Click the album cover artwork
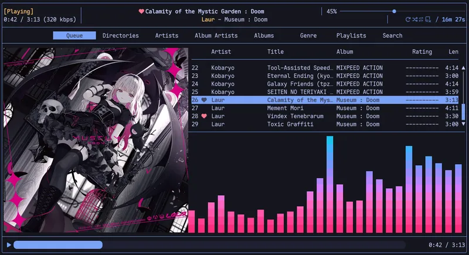Viewport: 469px width, 255px height. pyautogui.click(x=96, y=140)
